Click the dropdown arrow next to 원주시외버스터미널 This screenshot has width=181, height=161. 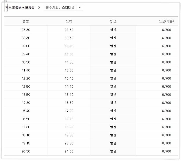[79, 8]
